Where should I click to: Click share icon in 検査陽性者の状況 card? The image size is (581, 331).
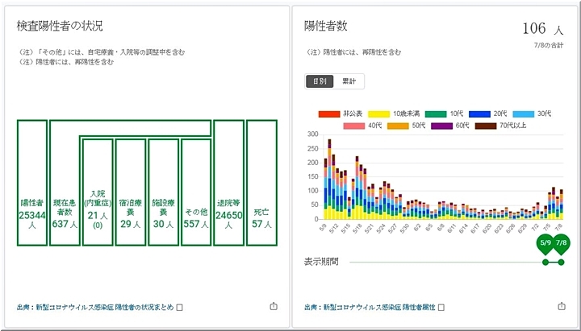(273, 307)
